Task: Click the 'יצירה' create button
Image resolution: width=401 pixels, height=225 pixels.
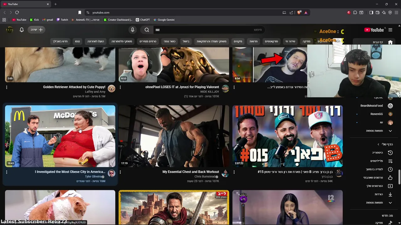Action: pyautogui.click(x=37, y=30)
